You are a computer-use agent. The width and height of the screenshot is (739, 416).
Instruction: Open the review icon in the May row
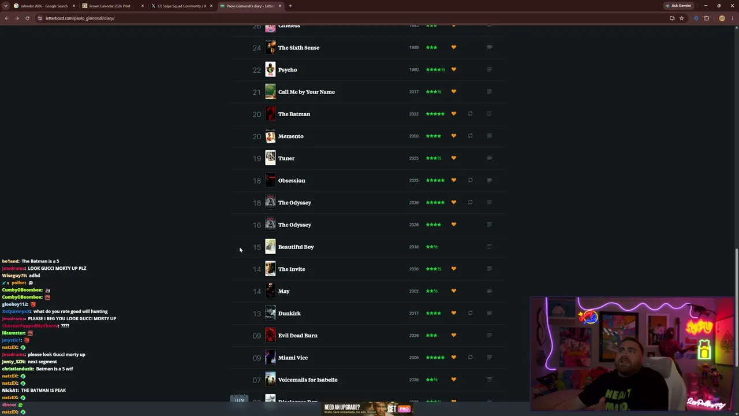pos(489,291)
